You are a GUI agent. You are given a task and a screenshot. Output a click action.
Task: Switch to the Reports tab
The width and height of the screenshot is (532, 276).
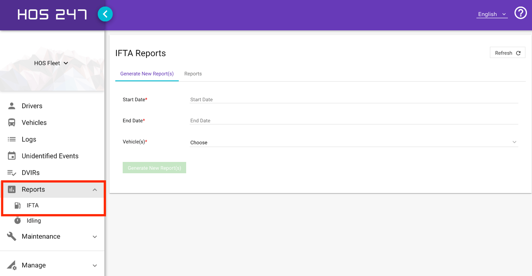[x=193, y=74]
